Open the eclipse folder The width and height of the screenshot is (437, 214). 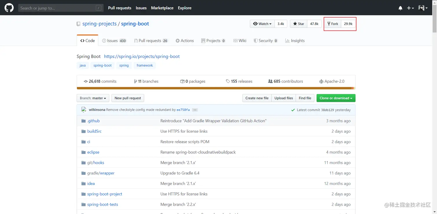click(x=93, y=152)
